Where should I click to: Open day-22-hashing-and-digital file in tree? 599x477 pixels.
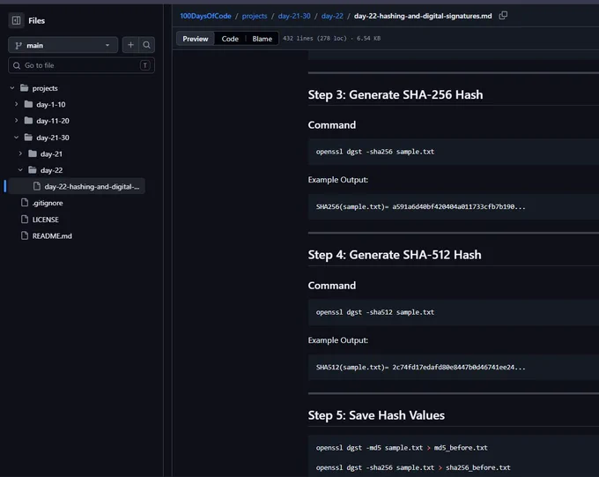(x=77, y=186)
